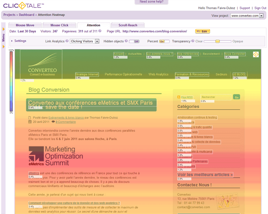Viewport: 268px width, 214px height.
Task: Click the ClickTale logo
Action: click(x=23, y=5)
